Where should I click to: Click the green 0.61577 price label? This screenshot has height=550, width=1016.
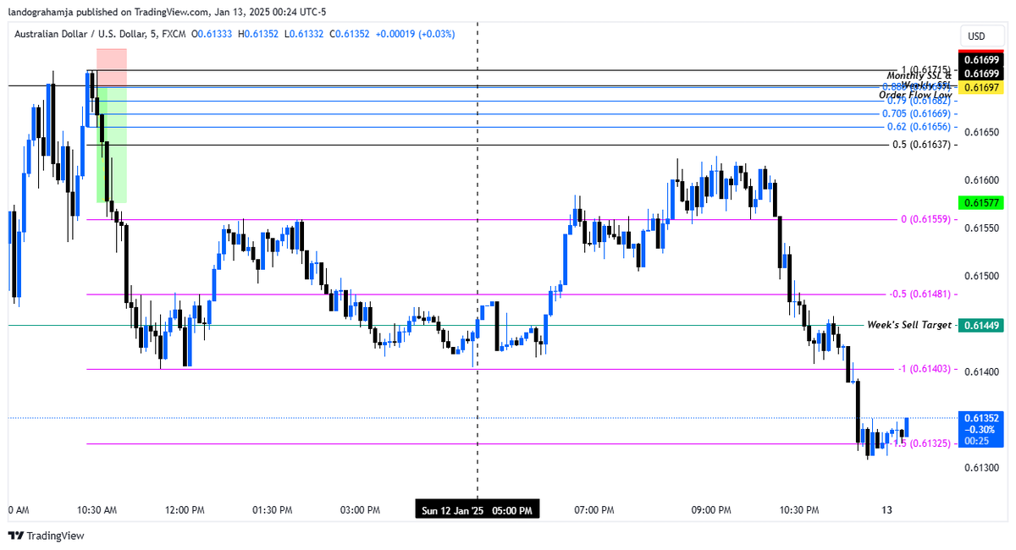981,203
